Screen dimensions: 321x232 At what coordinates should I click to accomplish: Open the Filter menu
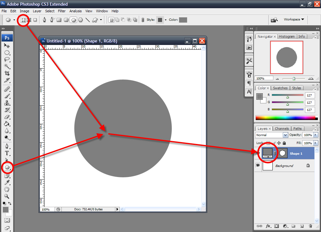click(x=62, y=11)
